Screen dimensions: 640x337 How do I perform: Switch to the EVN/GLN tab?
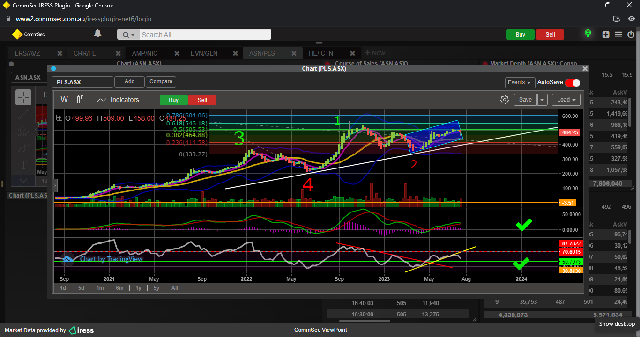[204, 53]
